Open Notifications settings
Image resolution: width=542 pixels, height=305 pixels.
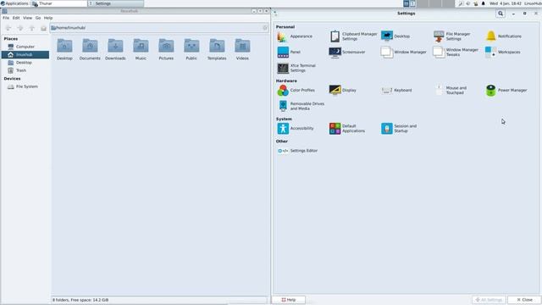pyautogui.click(x=504, y=36)
